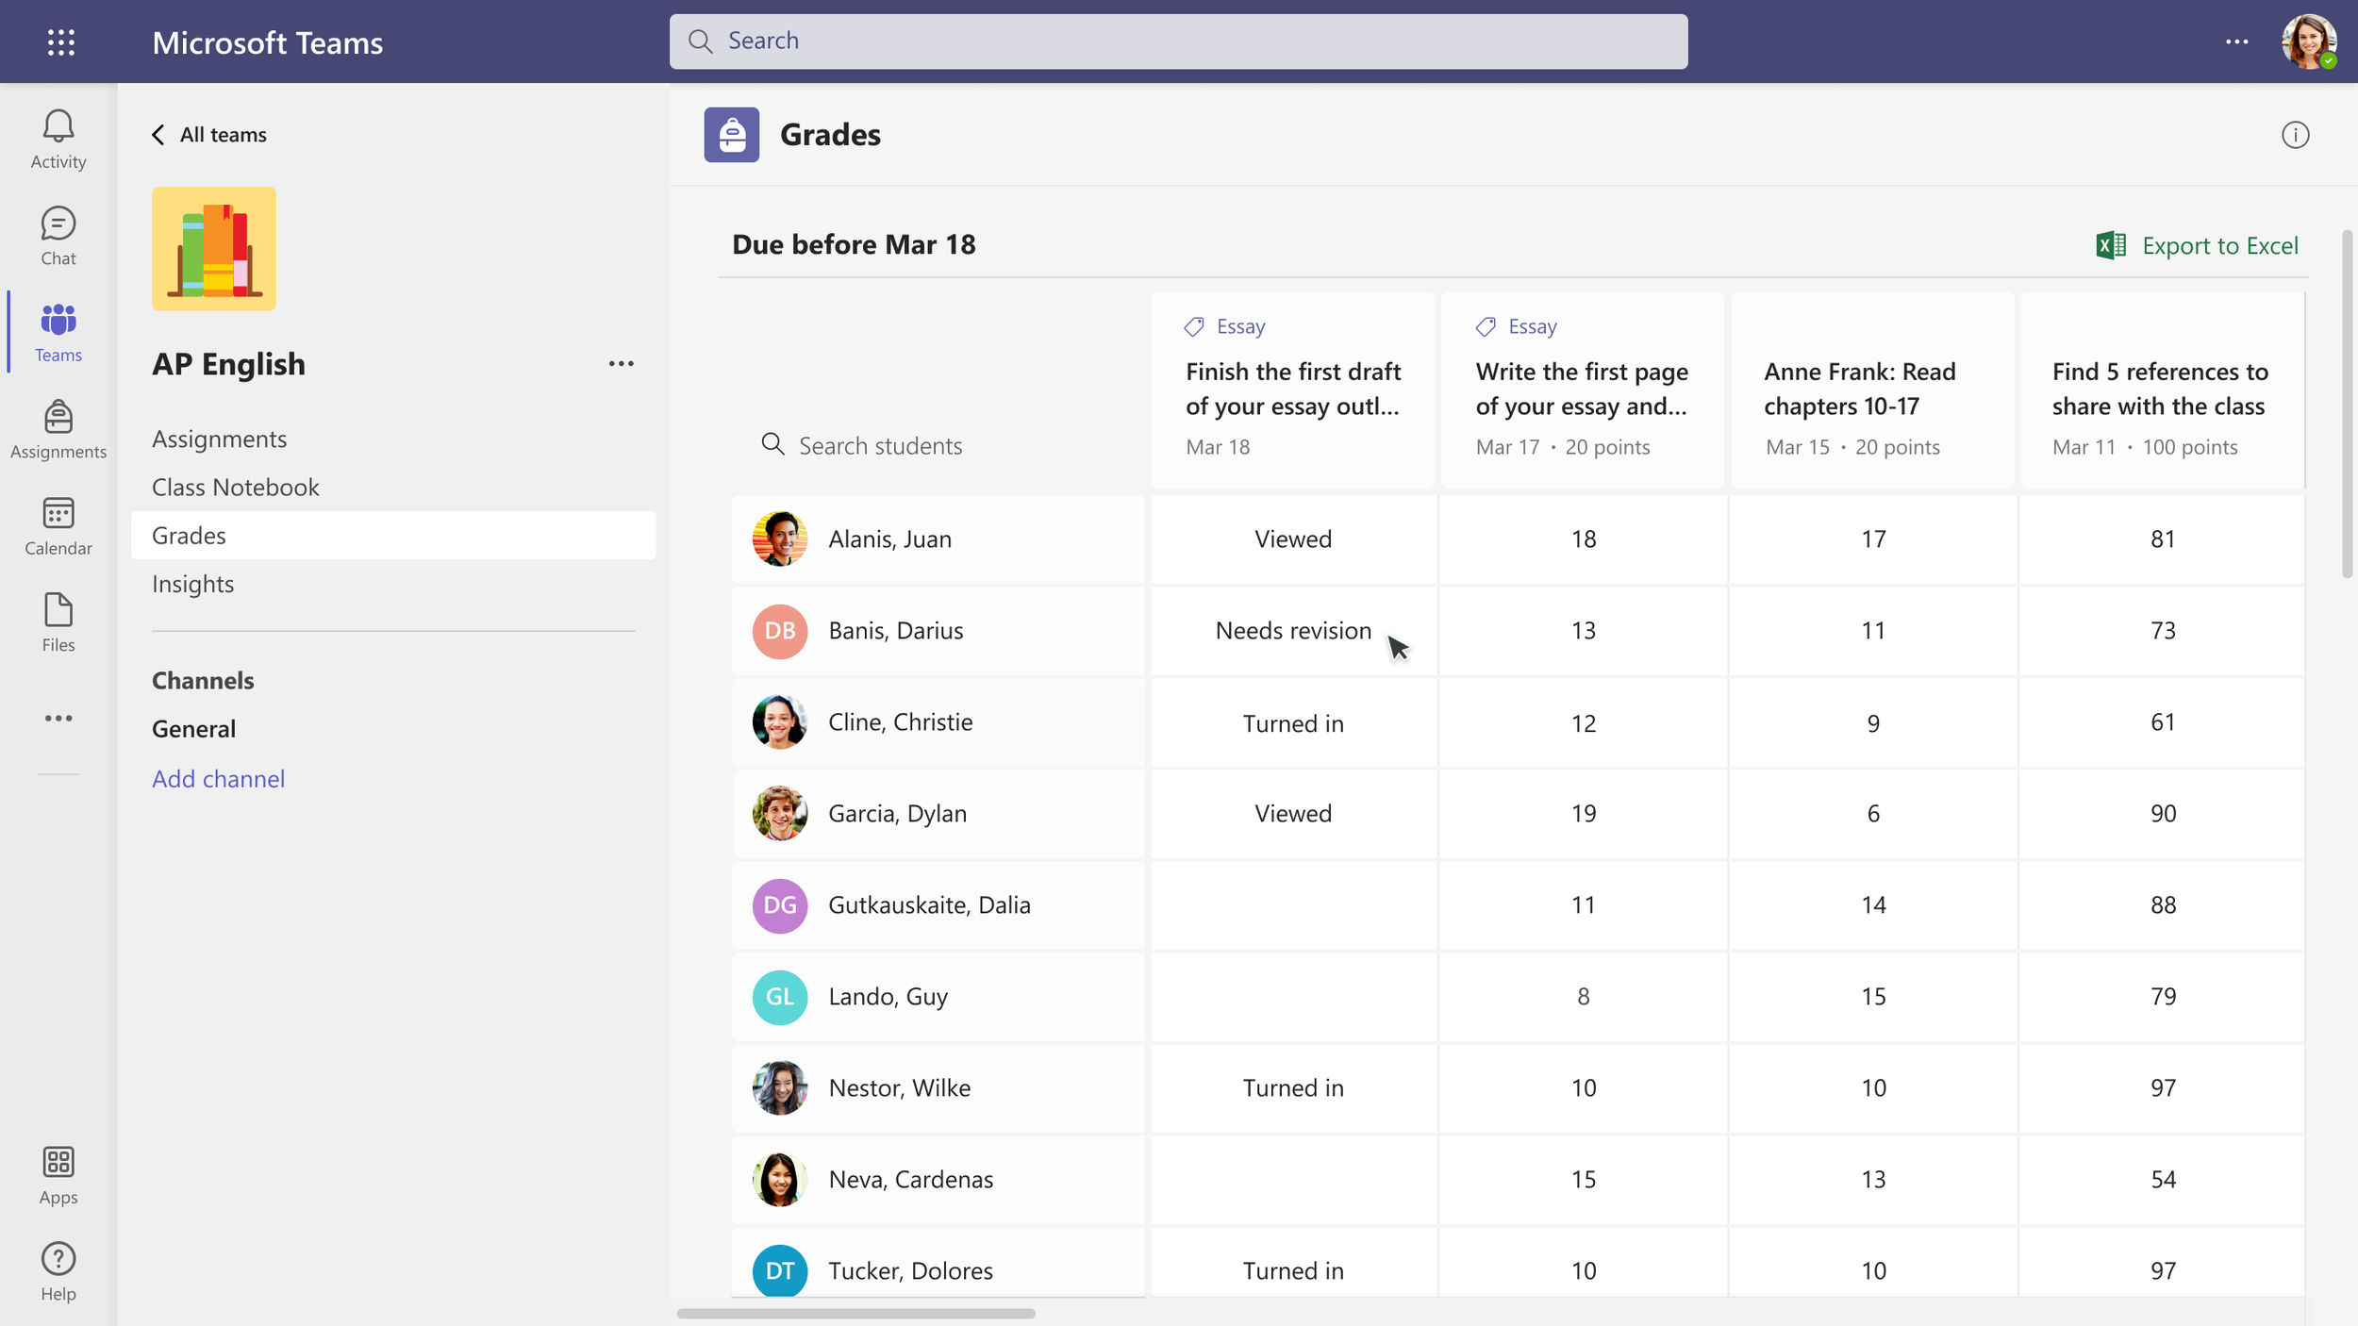Viewport: 2358px width, 1326px height.
Task: Open settings and more ellipsis in title bar
Action: [2236, 41]
